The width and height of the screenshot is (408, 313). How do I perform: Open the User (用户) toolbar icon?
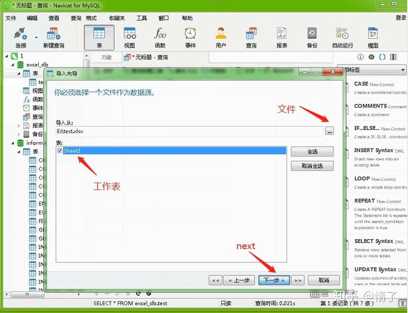point(221,38)
